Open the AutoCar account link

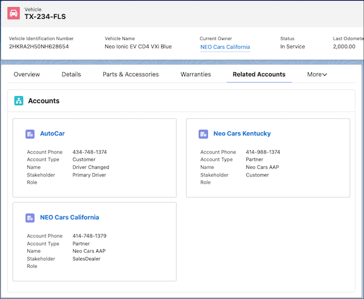point(52,133)
